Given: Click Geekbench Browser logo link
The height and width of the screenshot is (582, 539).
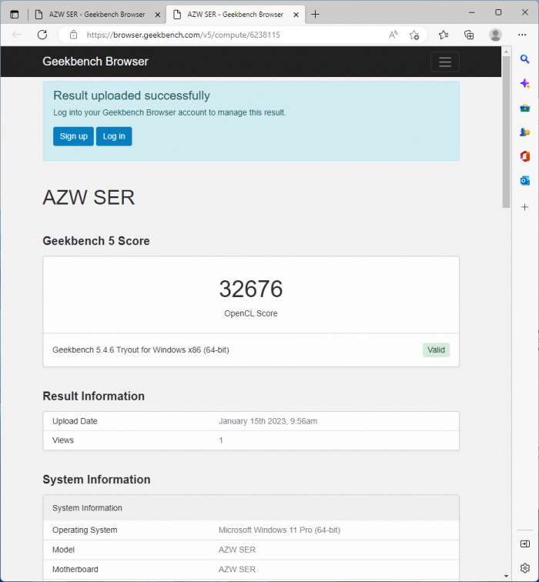Looking at the screenshot, I should pyautogui.click(x=95, y=62).
